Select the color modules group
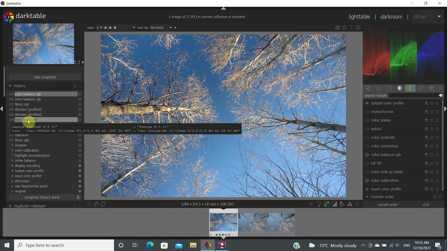 (x=410, y=88)
